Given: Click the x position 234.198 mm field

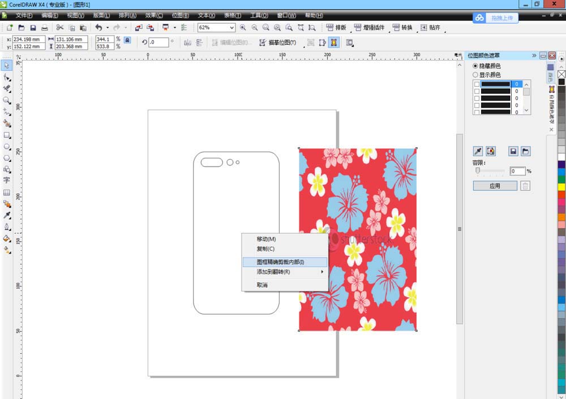Looking at the screenshot, I should click(29, 40).
